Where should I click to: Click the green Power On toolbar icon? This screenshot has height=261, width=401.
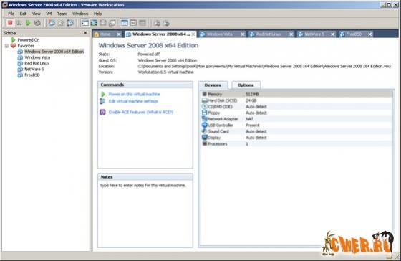point(28,23)
